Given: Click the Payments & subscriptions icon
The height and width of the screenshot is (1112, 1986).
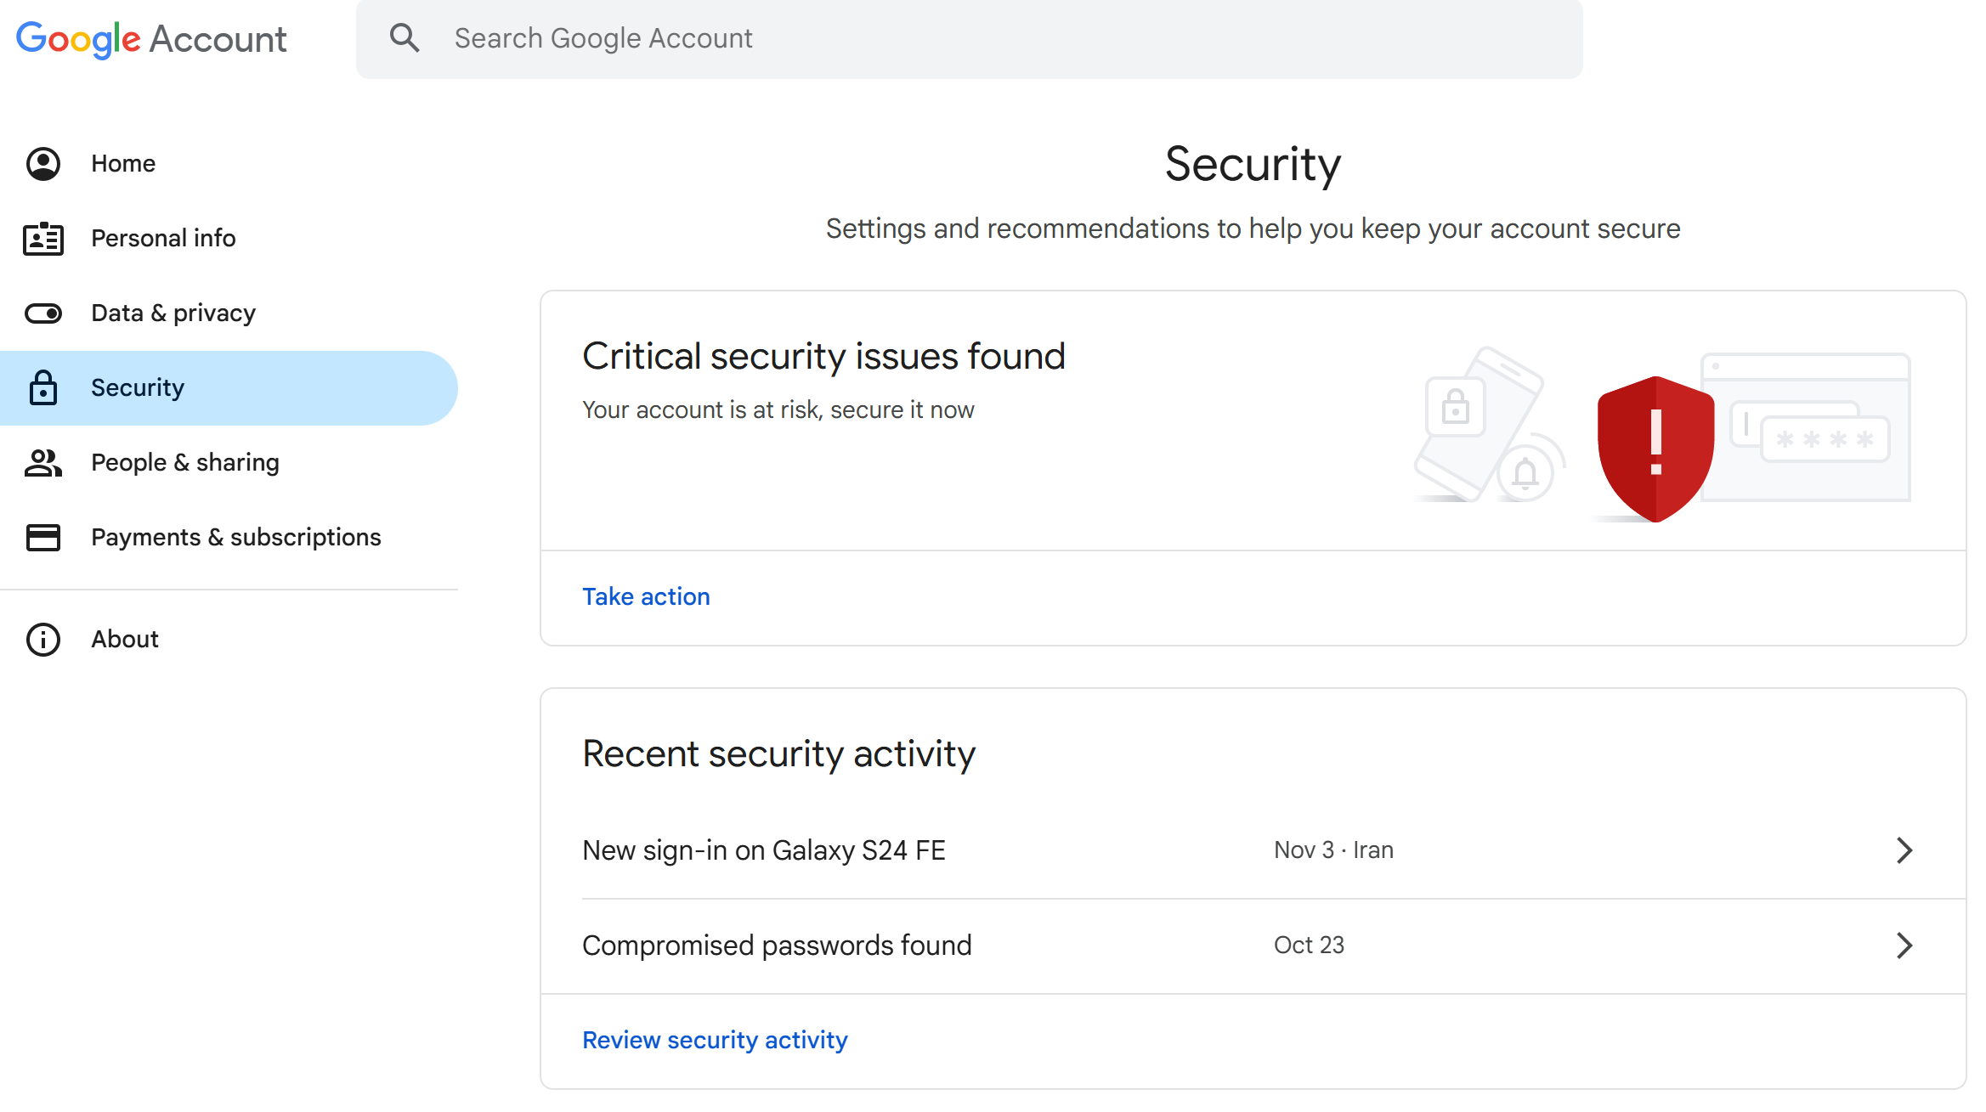Looking at the screenshot, I should [x=43, y=537].
